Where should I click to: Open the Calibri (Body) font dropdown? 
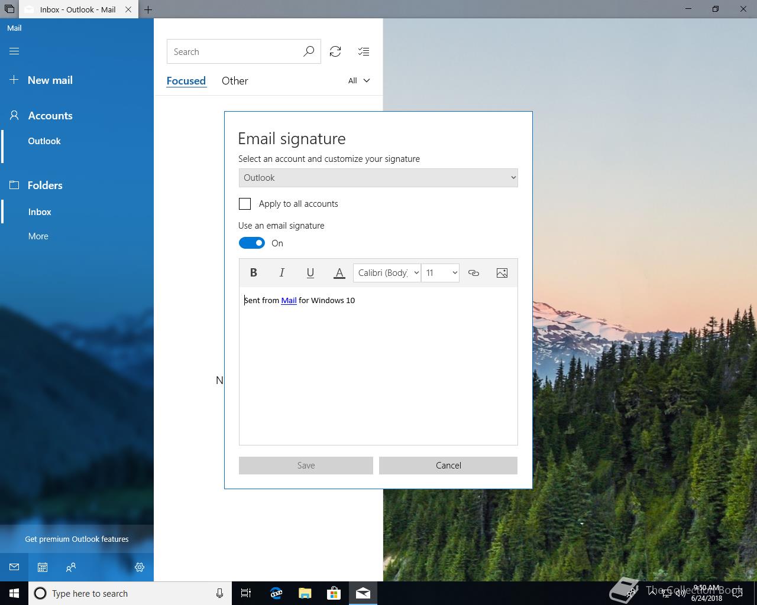click(x=387, y=272)
